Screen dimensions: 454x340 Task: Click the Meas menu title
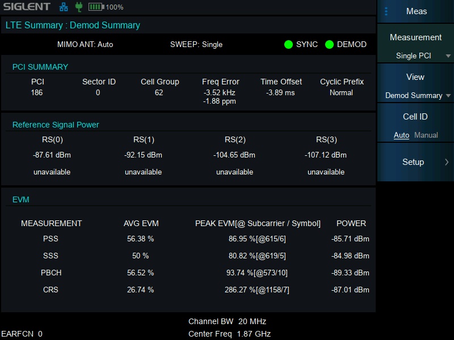[x=417, y=11]
